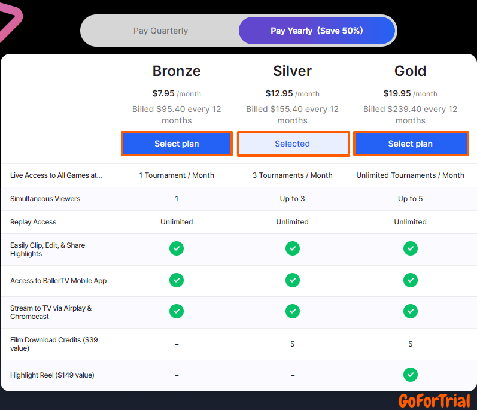The image size is (477, 410).
Task: Click Silver checkmark for Stream to TV
Action: click(x=293, y=311)
